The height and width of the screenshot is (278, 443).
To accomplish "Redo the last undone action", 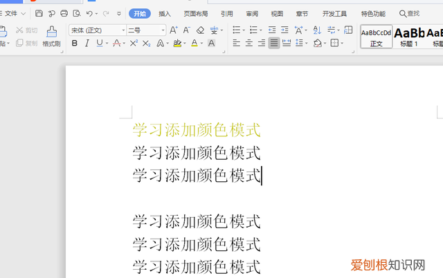I will 106,13.
